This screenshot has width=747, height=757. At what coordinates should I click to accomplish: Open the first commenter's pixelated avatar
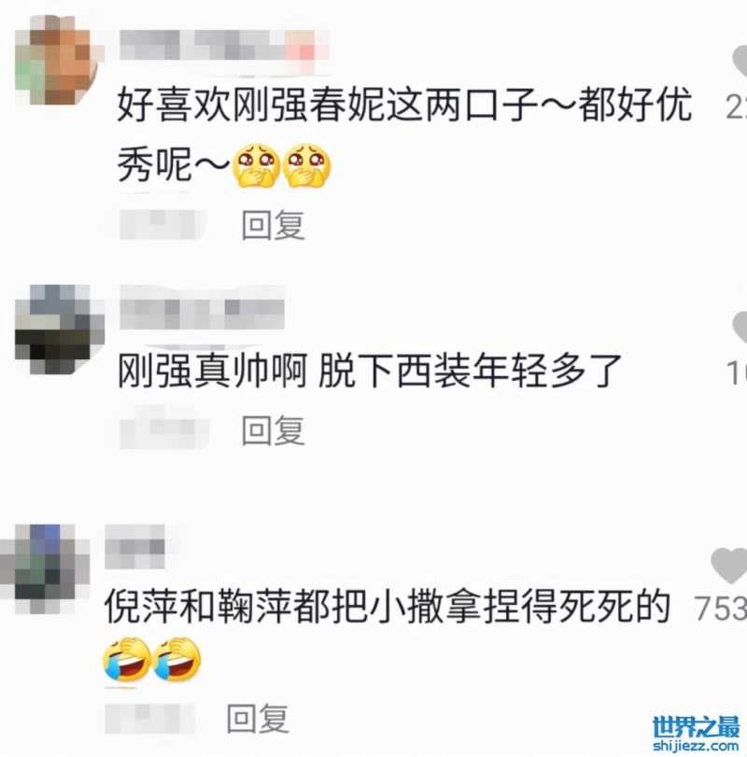pos(59,61)
